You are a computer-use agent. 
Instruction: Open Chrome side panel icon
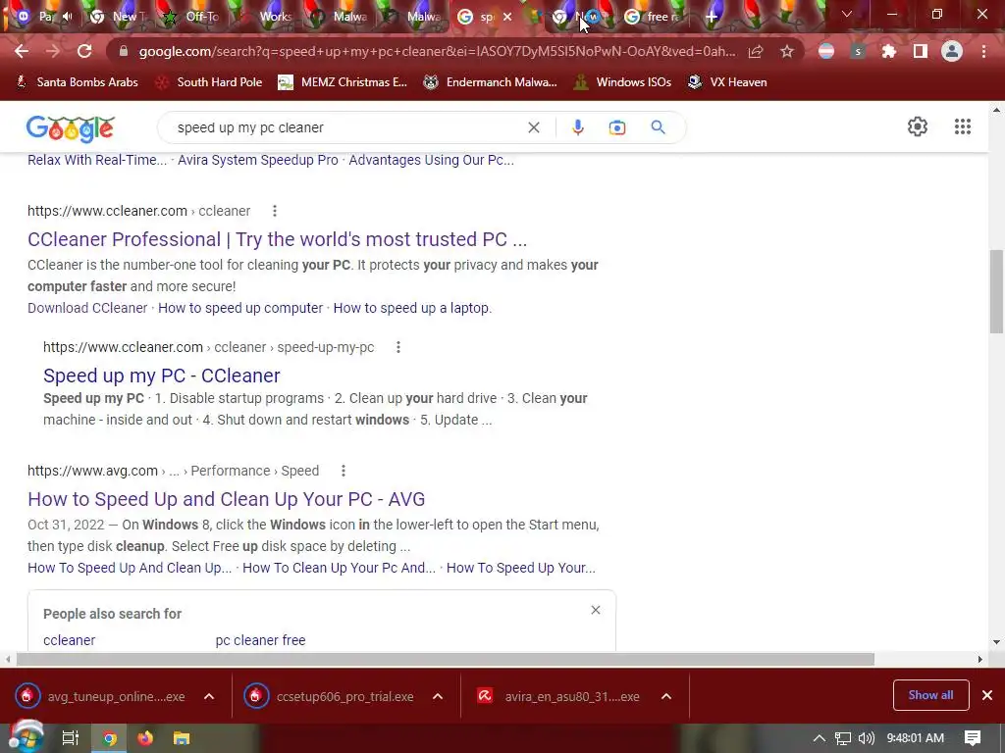click(x=921, y=51)
